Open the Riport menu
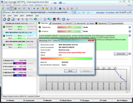 pyautogui.click(x=22, y=16)
